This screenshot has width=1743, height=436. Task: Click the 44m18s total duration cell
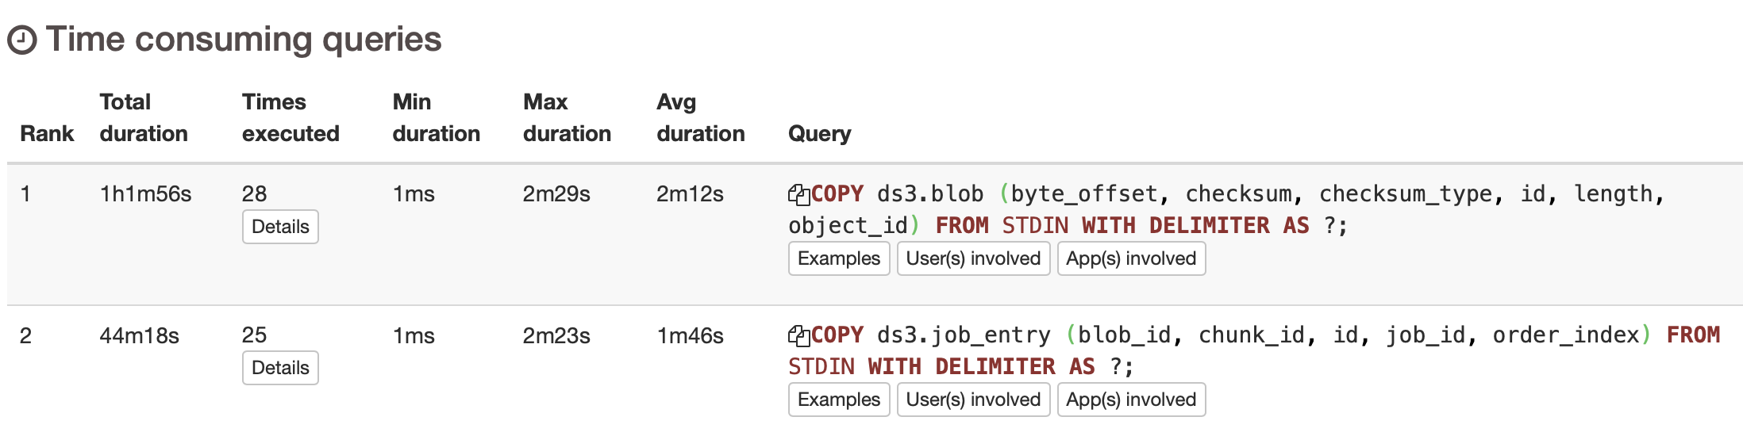(x=139, y=336)
